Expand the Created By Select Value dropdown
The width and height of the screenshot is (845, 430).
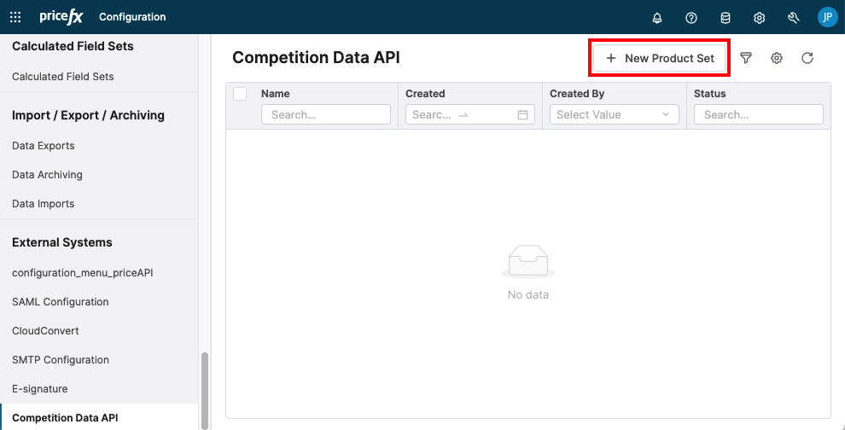point(614,114)
